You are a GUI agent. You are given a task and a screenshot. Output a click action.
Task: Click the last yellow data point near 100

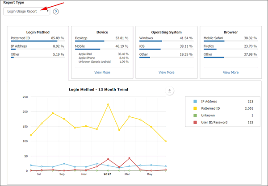coord(166,141)
